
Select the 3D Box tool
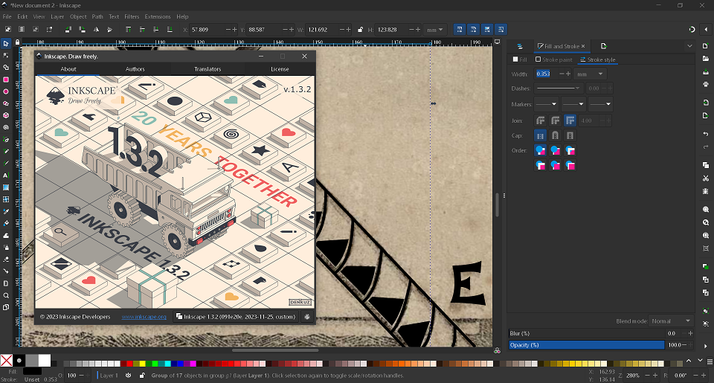pos(6,116)
